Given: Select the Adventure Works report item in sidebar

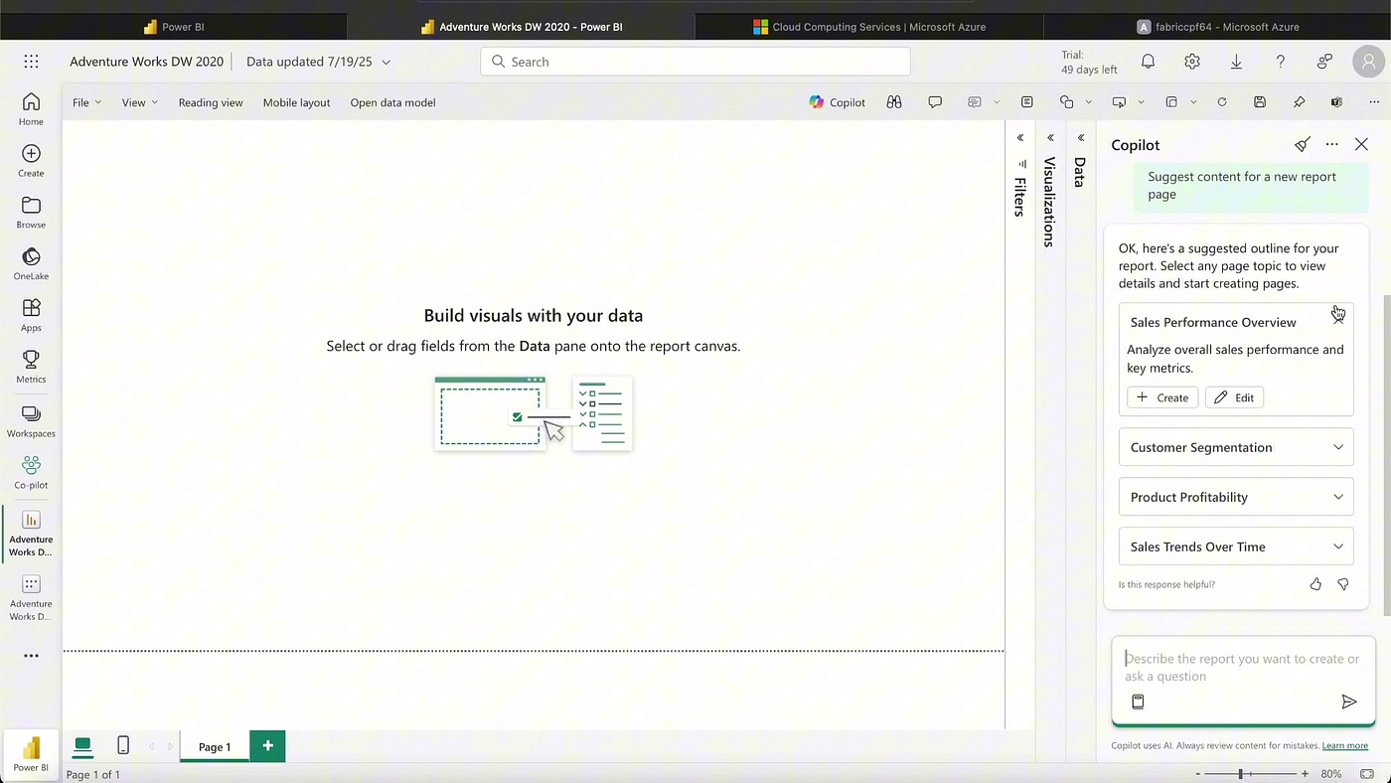Looking at the screenshot, I should click(31, 534).
